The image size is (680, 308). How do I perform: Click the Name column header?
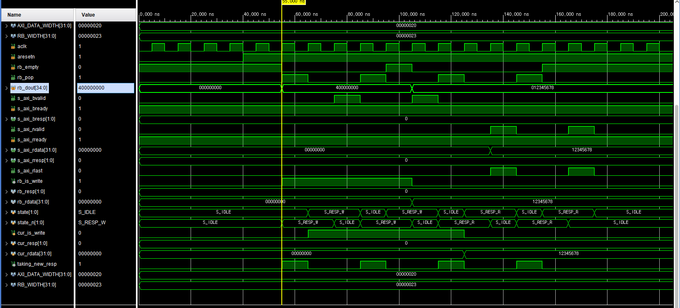(37, 15)
